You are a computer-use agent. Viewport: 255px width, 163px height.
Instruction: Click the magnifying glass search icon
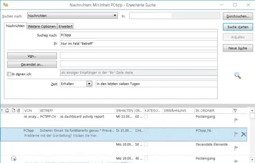point(237,75)
